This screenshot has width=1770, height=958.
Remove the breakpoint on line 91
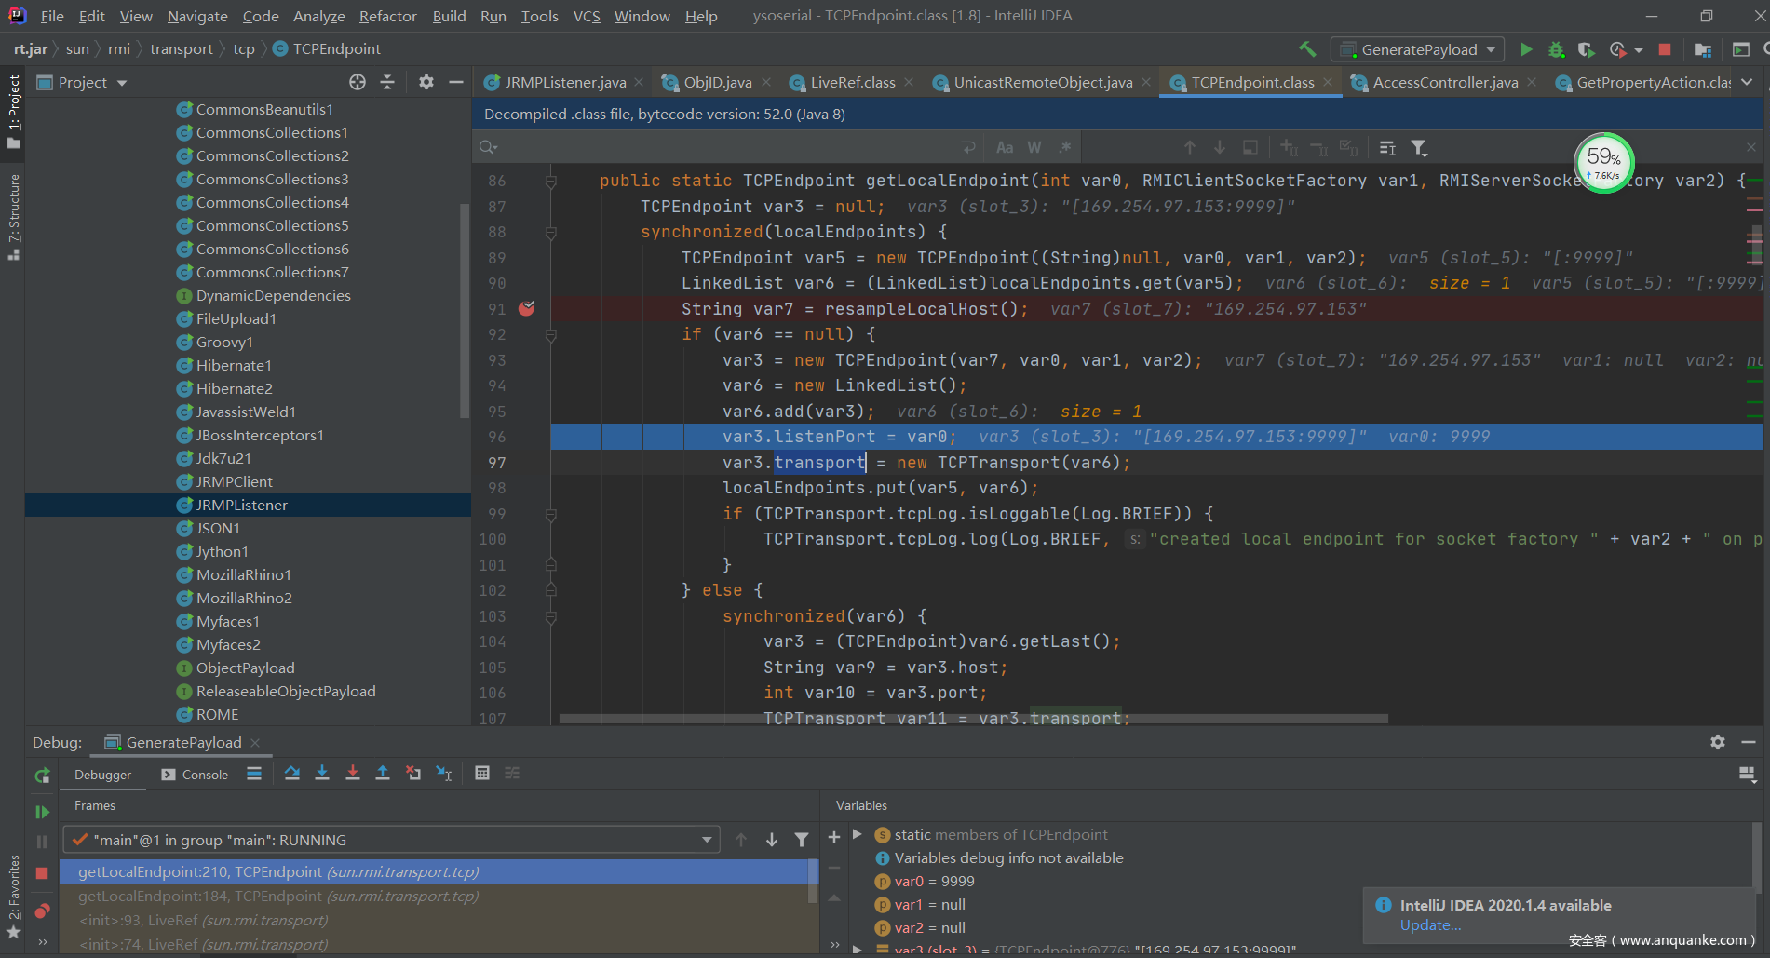tap(526, 308)
